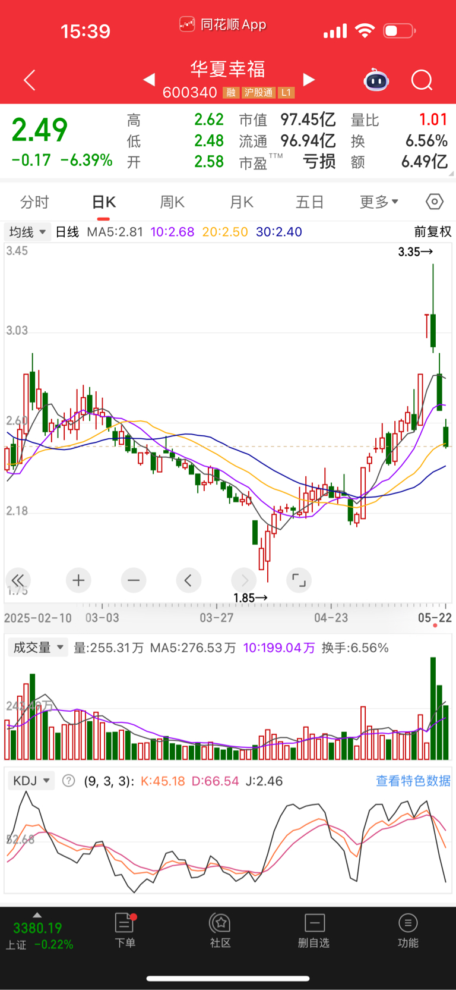Switch to 月K tab
This screenshot has height=990, width=456.
(x=242, y=202)
